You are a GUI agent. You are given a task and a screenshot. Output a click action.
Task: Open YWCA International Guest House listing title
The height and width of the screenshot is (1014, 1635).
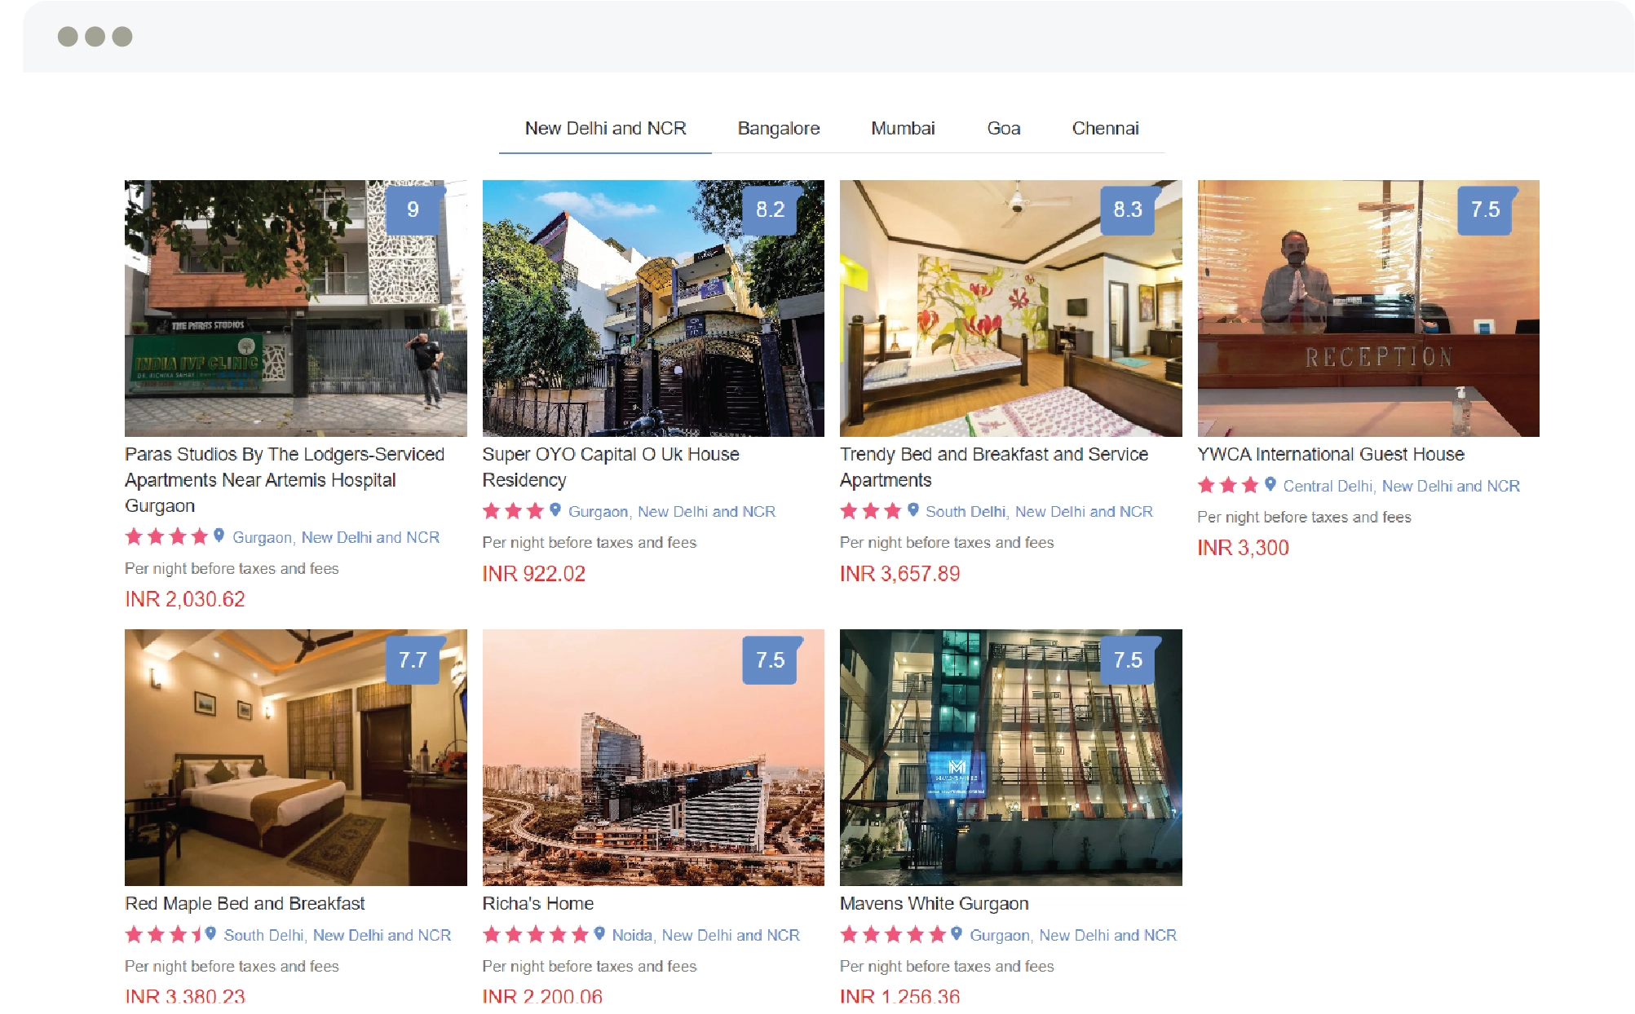[x=1331, y=454]
